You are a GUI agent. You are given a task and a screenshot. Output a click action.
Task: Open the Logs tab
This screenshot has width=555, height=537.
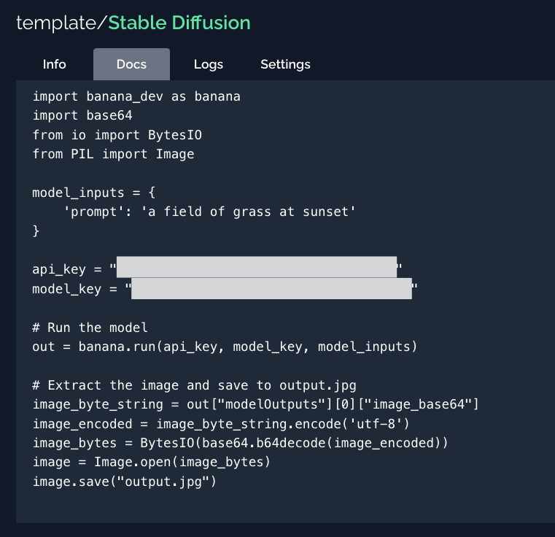pos(208,64)
